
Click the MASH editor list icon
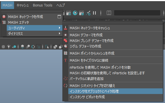point(4,22)
